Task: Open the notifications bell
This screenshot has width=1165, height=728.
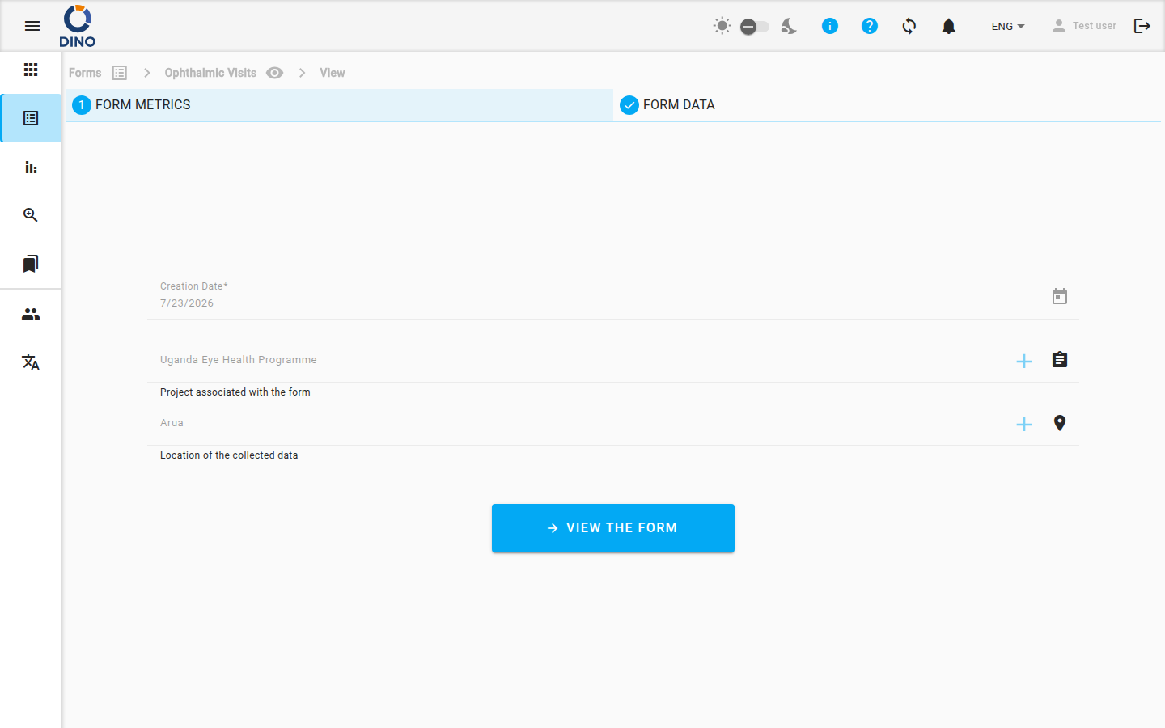Action: click(949, 26)
